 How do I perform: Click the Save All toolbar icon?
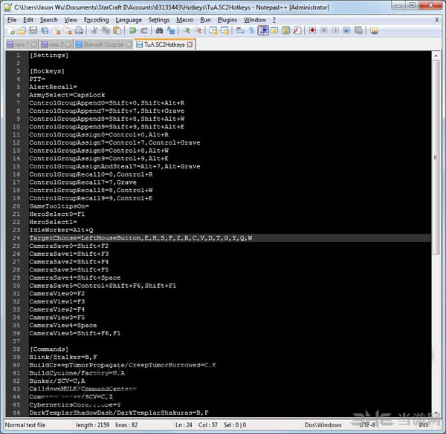coord(45,30)
